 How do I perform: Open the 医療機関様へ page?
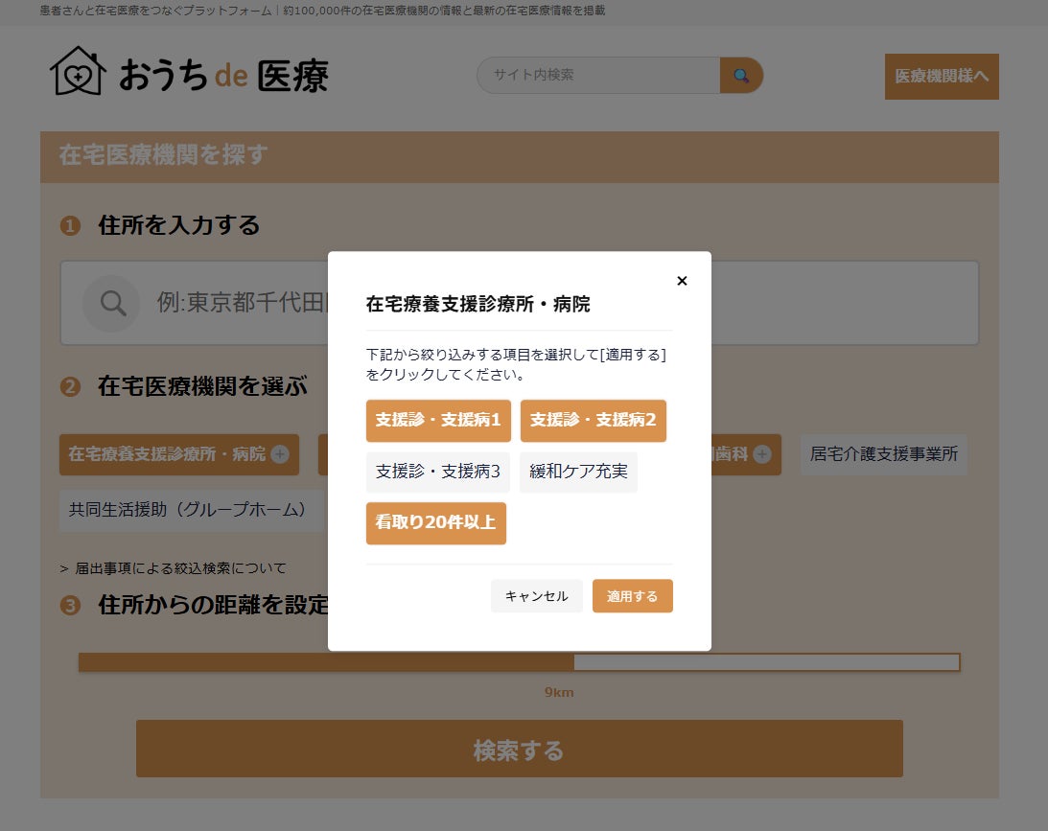(x=942, y=76)
